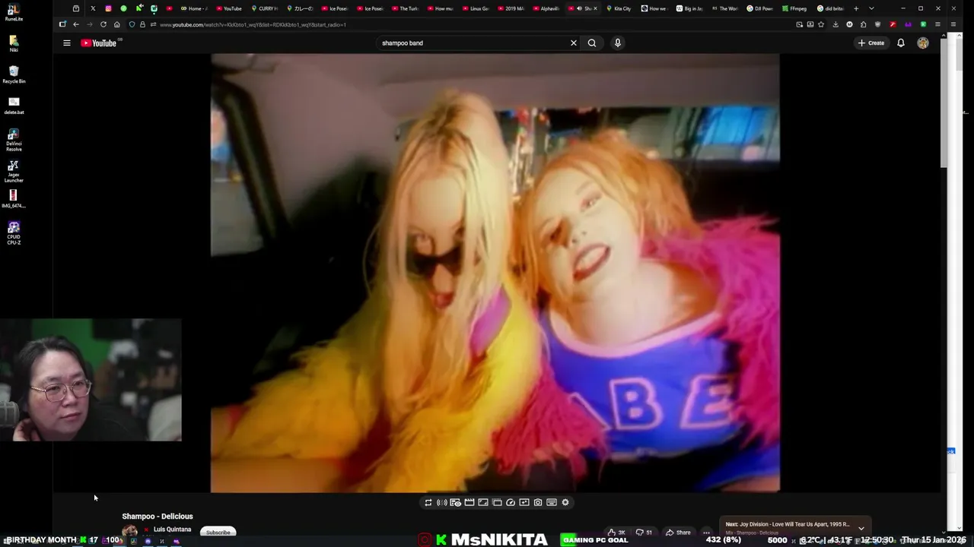Open YouTube notifications bell
Image resolution: width=974 pixels, height=547 pixels.
tap(901, 43)
